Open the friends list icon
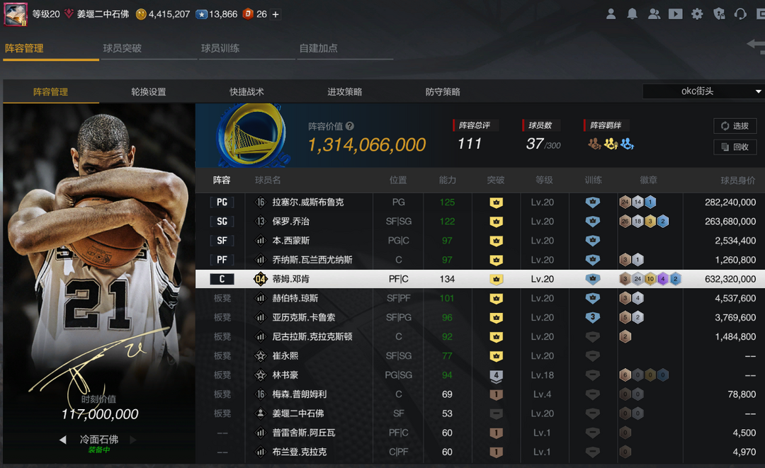Image resolution: width=765 pixels, height=468 pixels. 654,14
